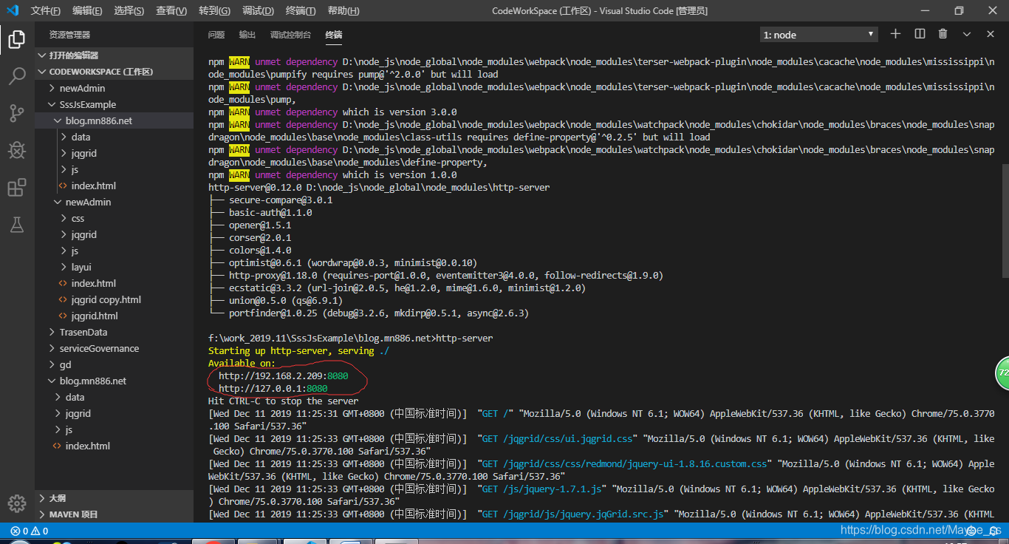The image size is (1009, 544).
Task: Open the Debug view bug icon
Action: click(x=16, y=151)
